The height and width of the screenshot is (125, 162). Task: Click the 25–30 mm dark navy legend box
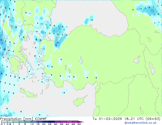click(51, 122)
